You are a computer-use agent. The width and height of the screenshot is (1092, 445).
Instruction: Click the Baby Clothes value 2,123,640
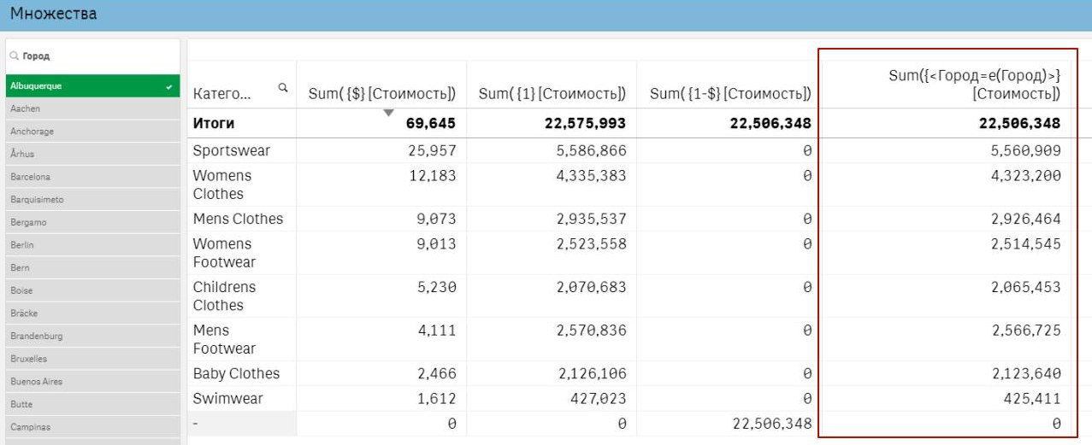tap(1026, 373)
